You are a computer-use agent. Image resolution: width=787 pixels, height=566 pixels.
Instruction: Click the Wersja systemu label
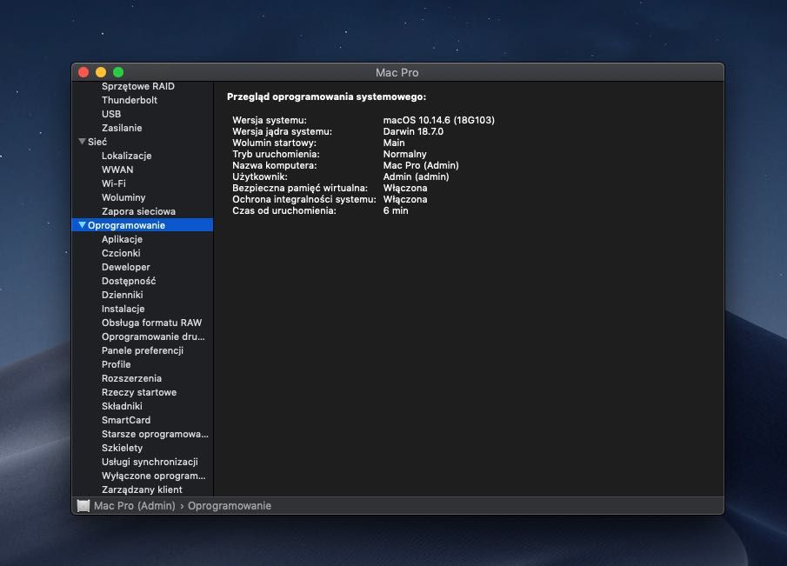tap(270, 120)
